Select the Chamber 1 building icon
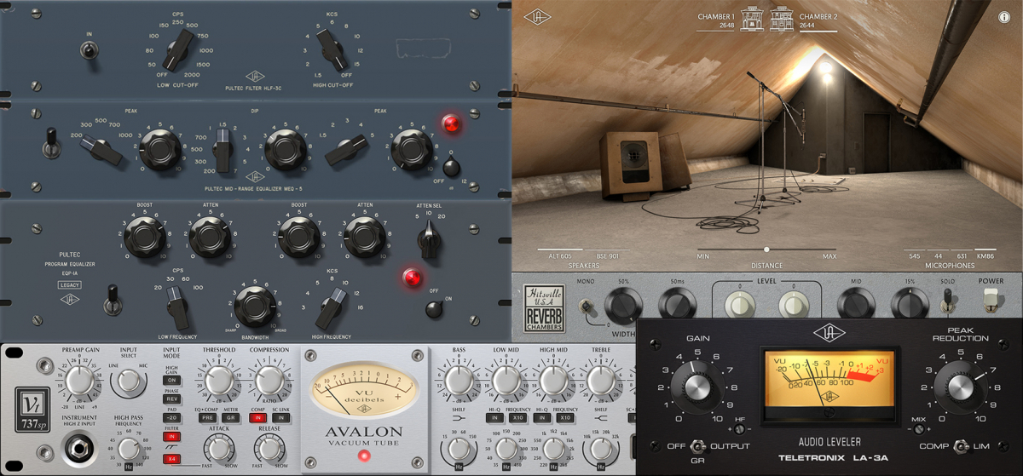 coord(753,19)
